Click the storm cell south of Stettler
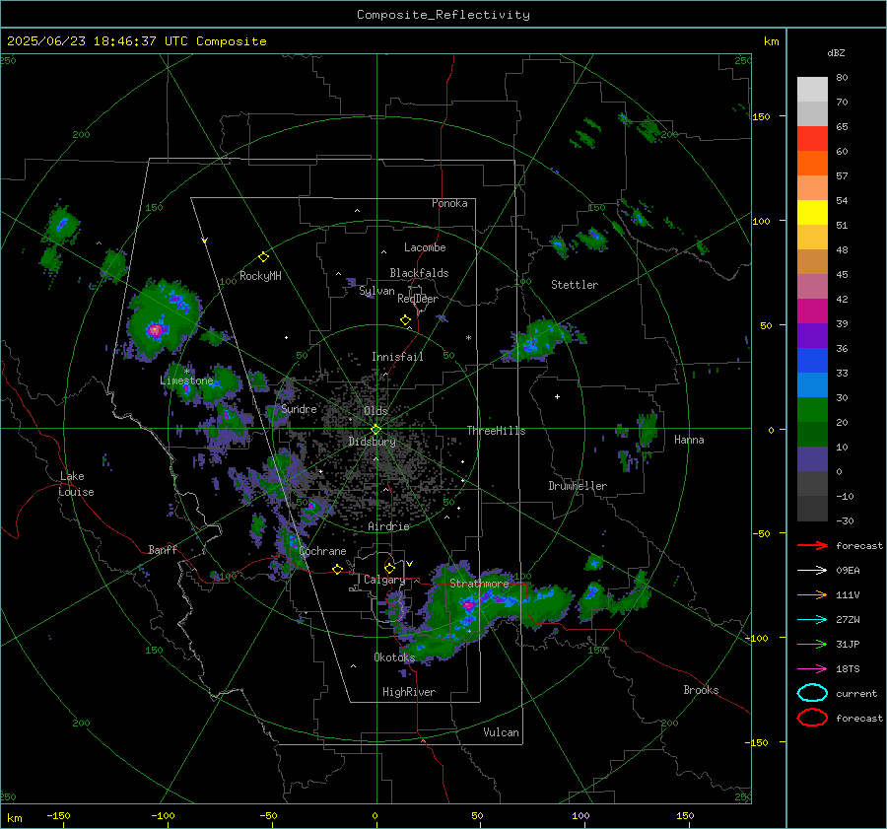This screenshot has height=829, width=887. [x=540, y=339]
